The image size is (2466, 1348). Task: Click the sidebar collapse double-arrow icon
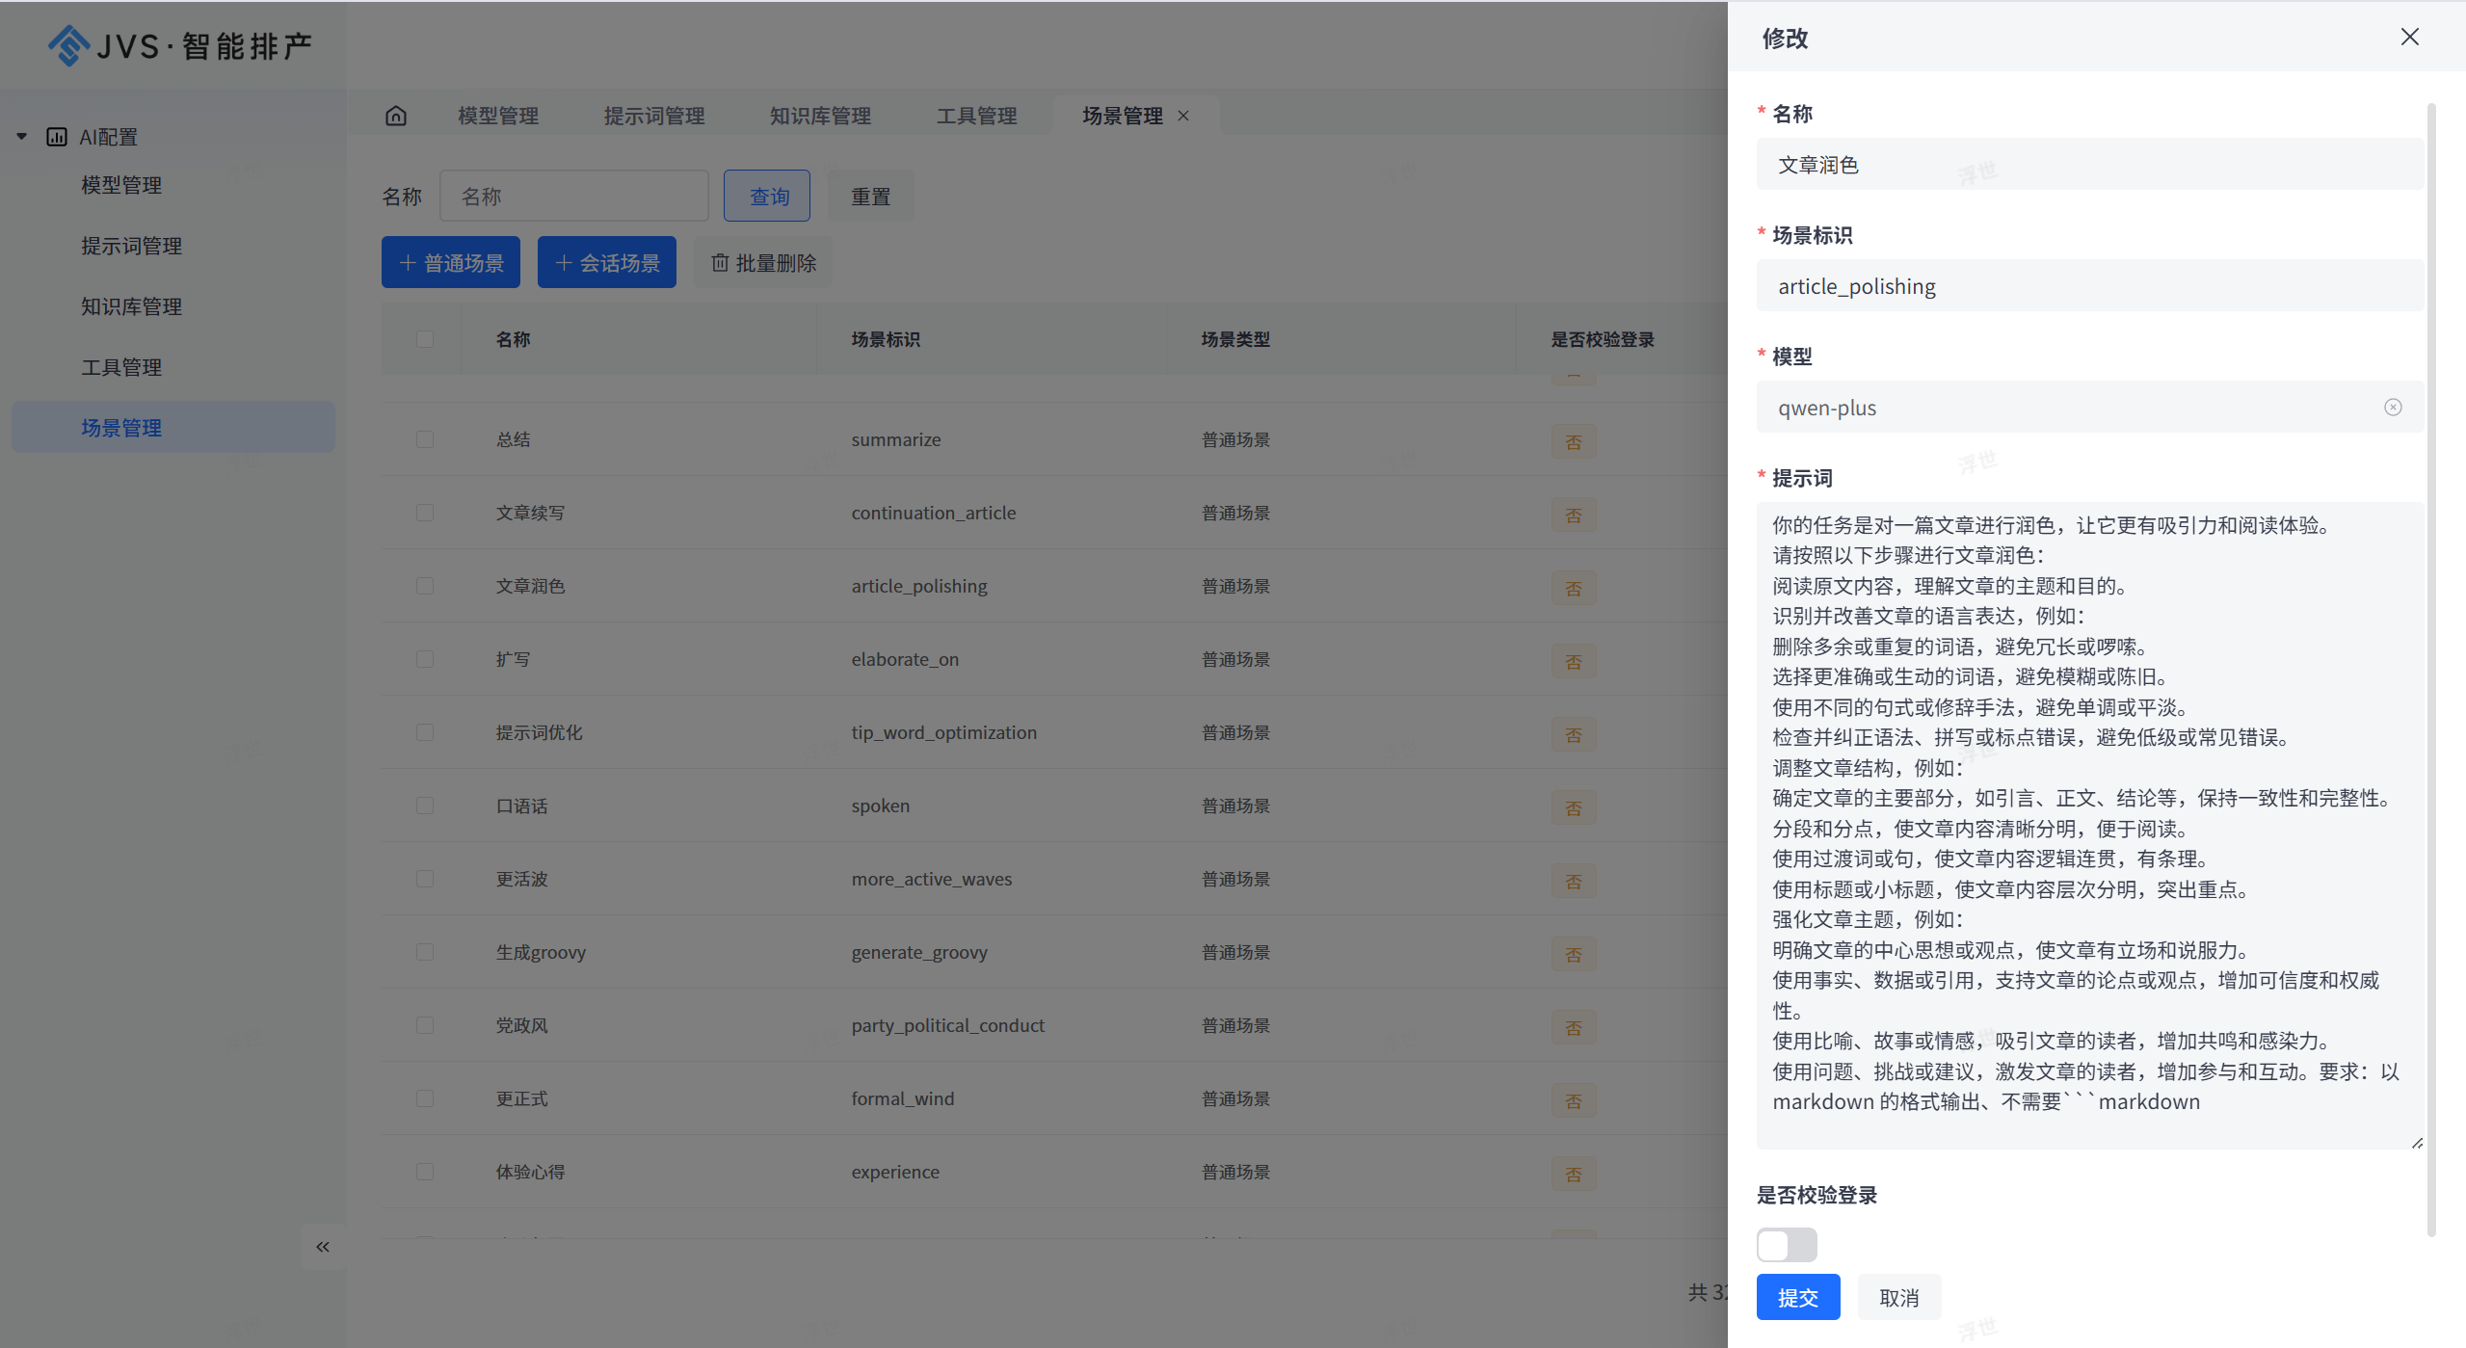point(323,1247)
